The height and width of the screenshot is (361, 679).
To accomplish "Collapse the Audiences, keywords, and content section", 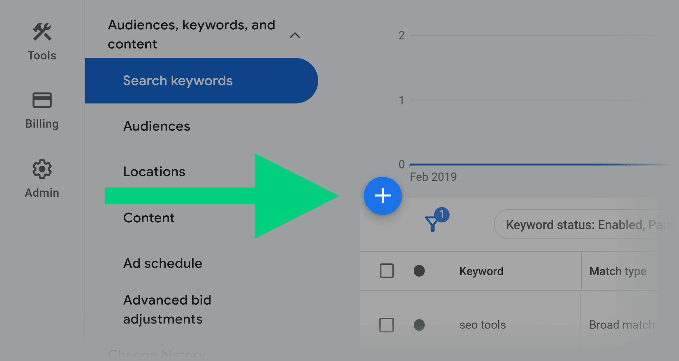I will point(295,35).
